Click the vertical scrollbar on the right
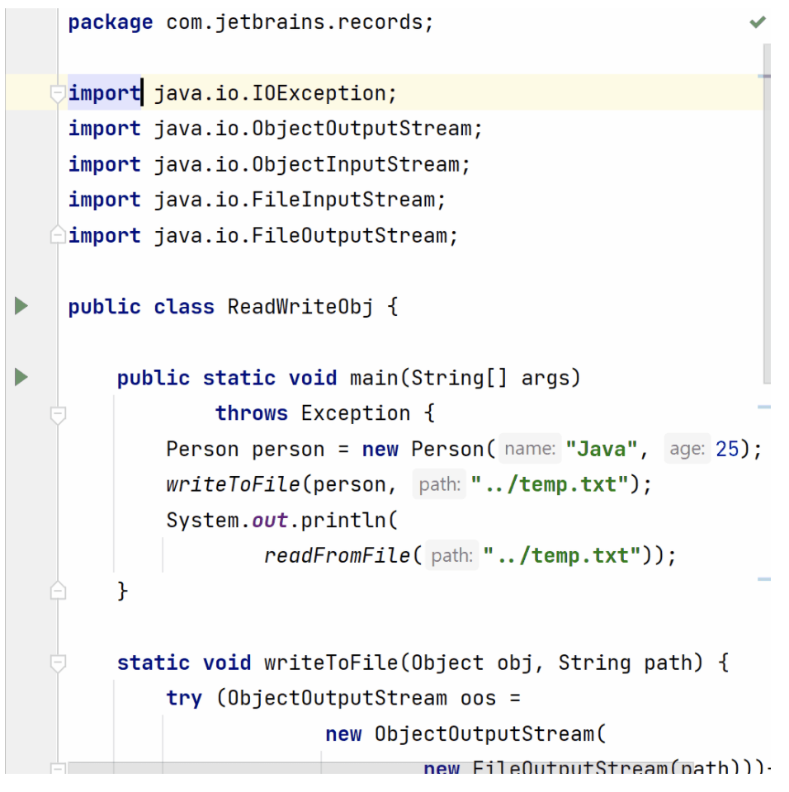Image resolution: width=789 pixels, height=792 pixels. (767, 214)
